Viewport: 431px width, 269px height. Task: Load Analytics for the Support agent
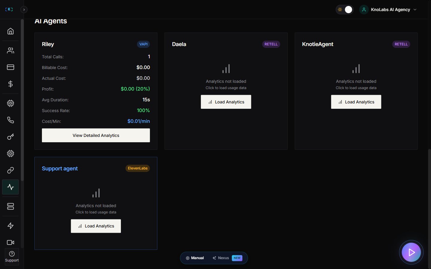tap(96, 226)
